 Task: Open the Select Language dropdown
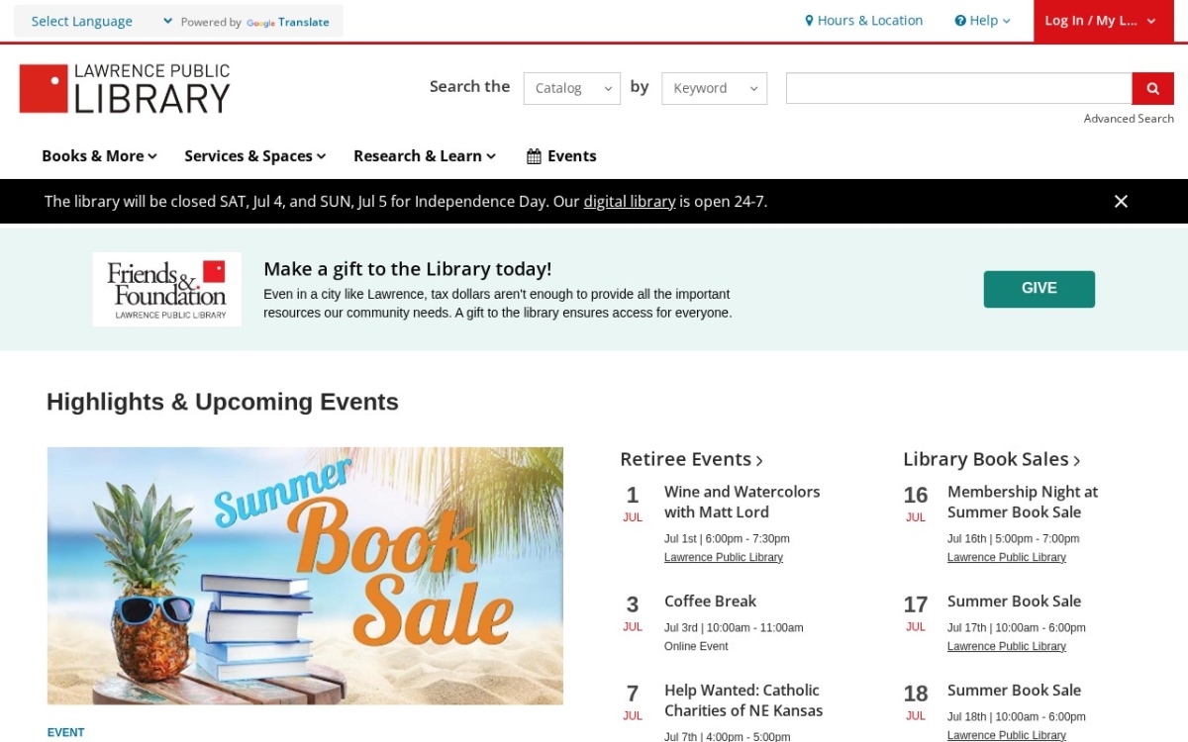[102, 21]
